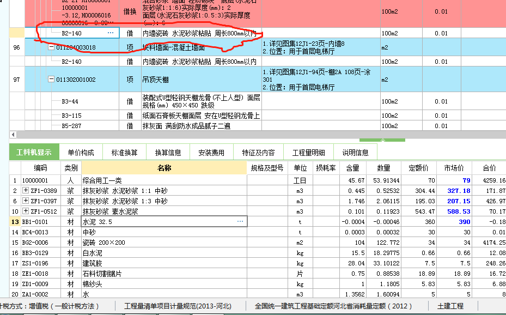
Task: Click the 市场价 column header
Action: 454,168
